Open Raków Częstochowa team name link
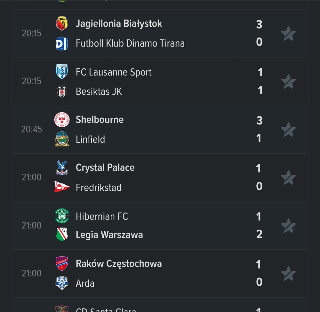The height and width of the screenshot is (312, 320). [x=119, y=264]
